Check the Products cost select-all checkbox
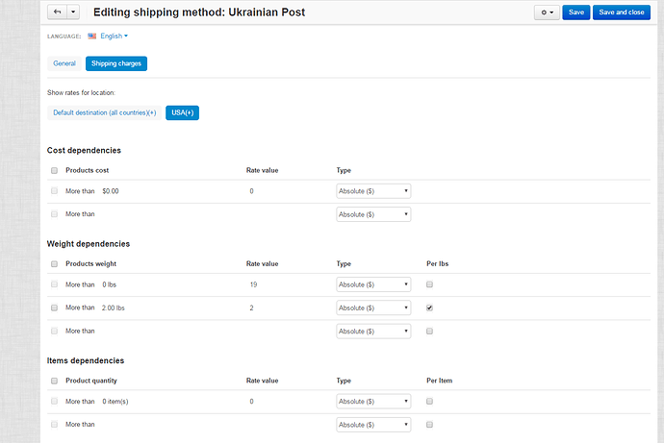Screen dimensions: 664x443 click(54, 170)
